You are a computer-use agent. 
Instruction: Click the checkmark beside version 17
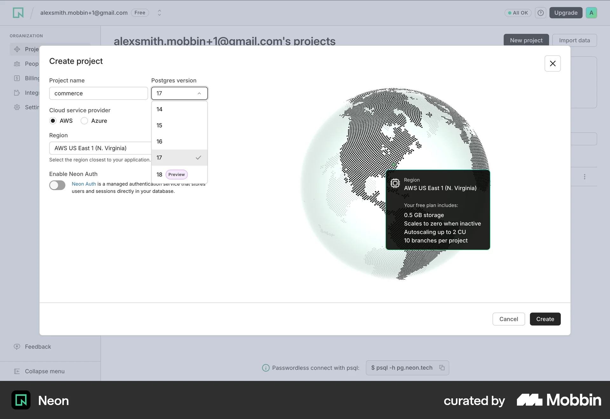point(199,158)
